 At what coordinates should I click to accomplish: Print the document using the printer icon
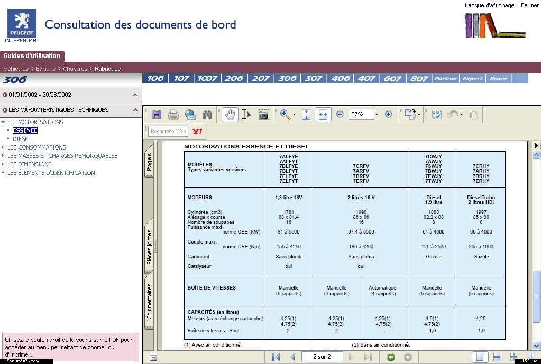[x=173, y=115]
